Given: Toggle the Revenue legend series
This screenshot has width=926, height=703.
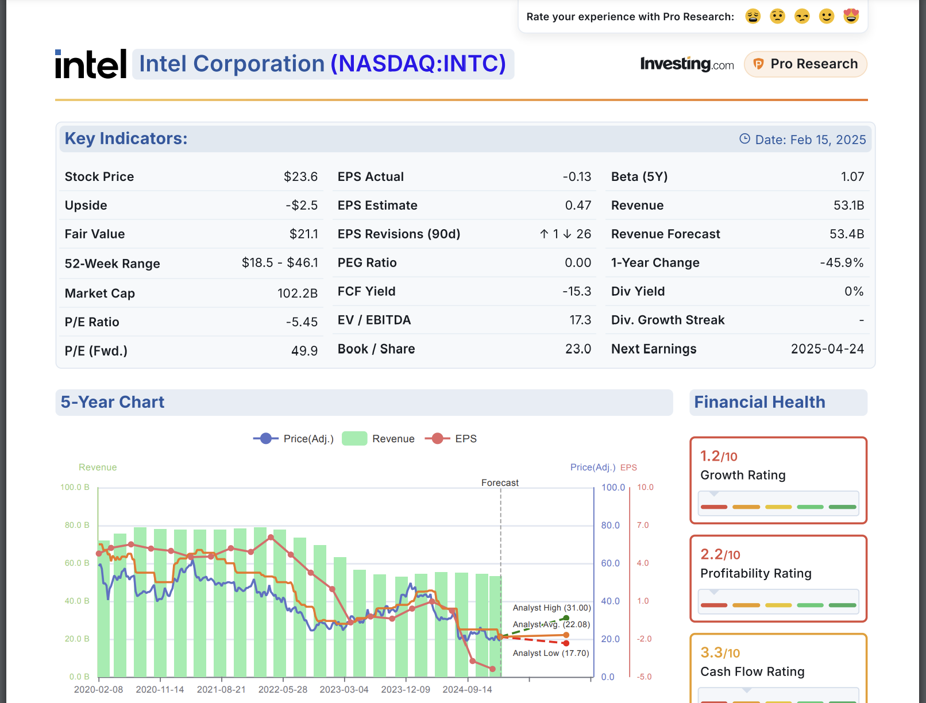Looking at the screenshot, I should point(378,439).
